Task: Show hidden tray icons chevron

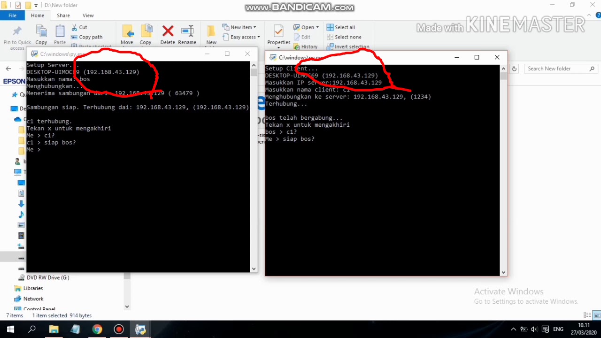Action: coord(513,329)
